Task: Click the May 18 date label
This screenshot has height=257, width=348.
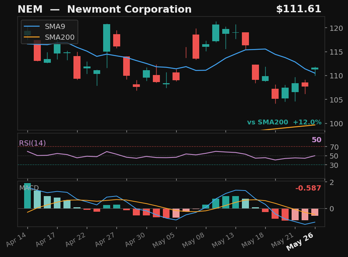Action: click(x=253, y=241)
